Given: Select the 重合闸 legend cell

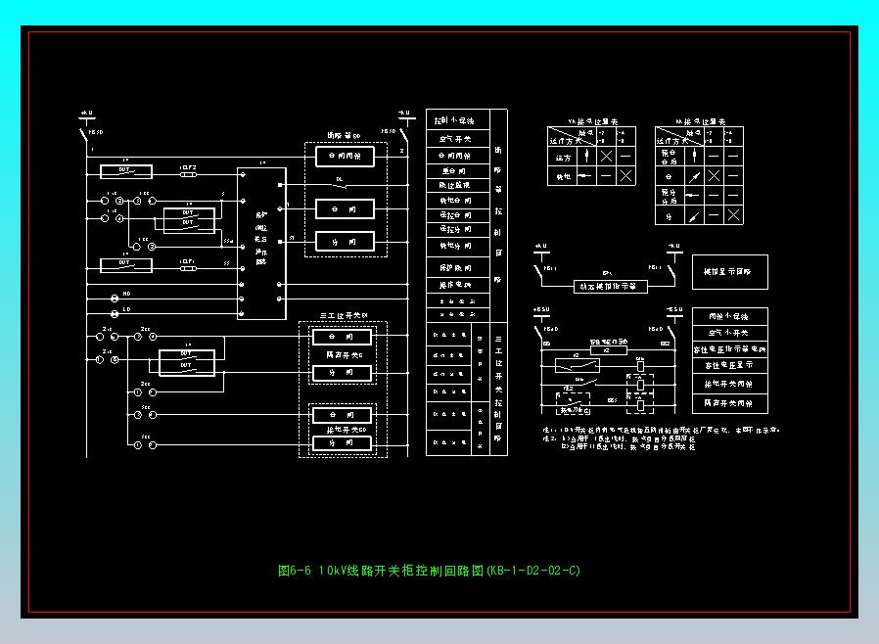Looking at the screenshot, I should 458,171.
